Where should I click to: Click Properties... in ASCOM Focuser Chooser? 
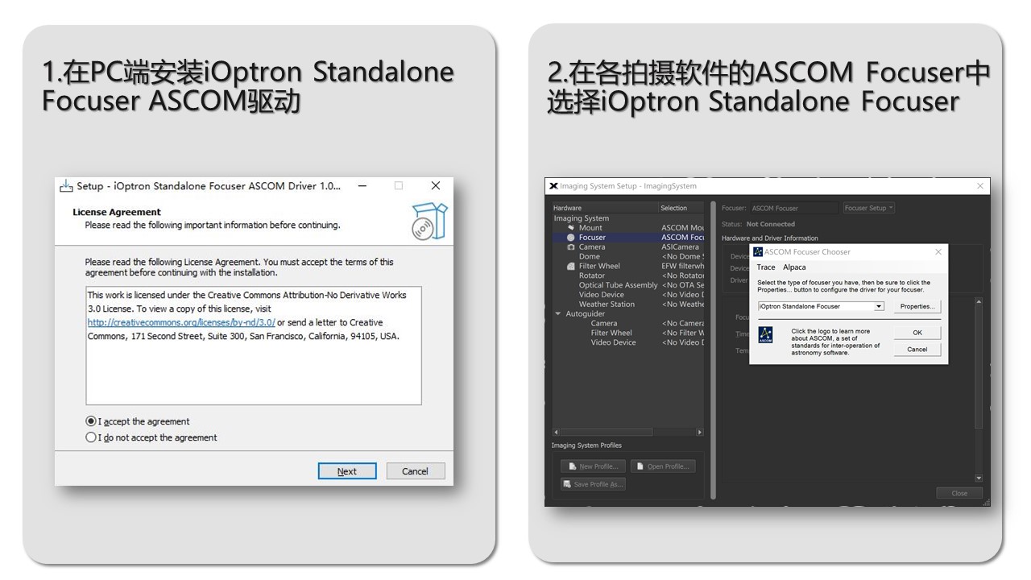point(917,306)
